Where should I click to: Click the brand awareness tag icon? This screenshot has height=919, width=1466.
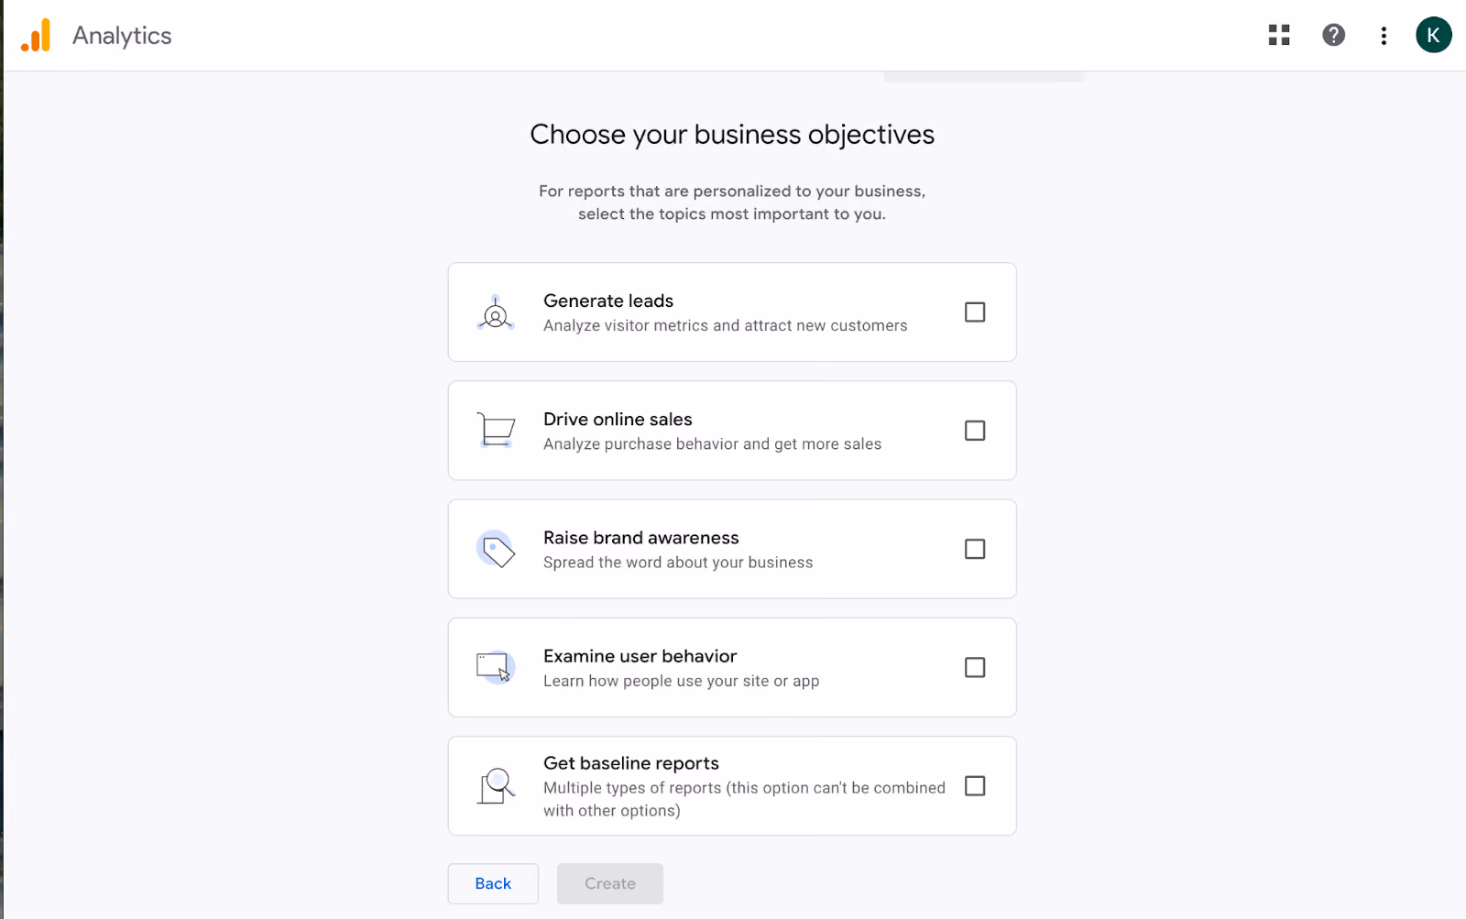[496, 549]
